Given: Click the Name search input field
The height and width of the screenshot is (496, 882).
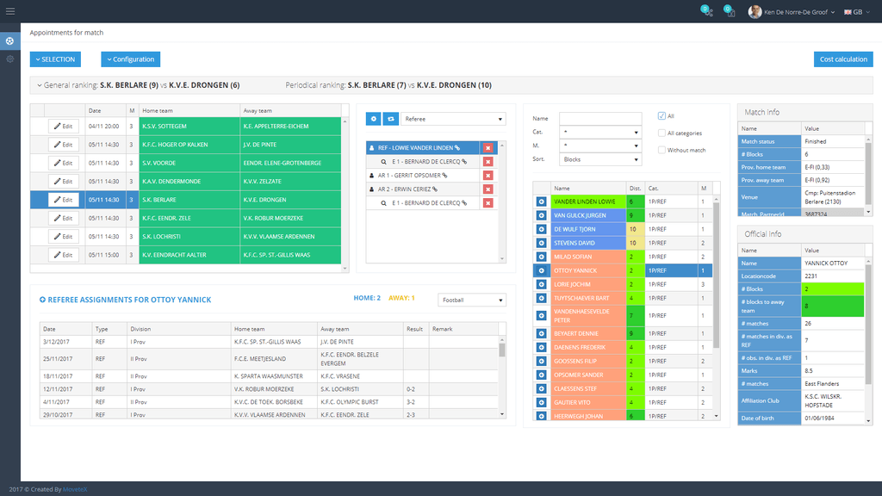Looking at the screenshot, I should click(x=599, y=119).
